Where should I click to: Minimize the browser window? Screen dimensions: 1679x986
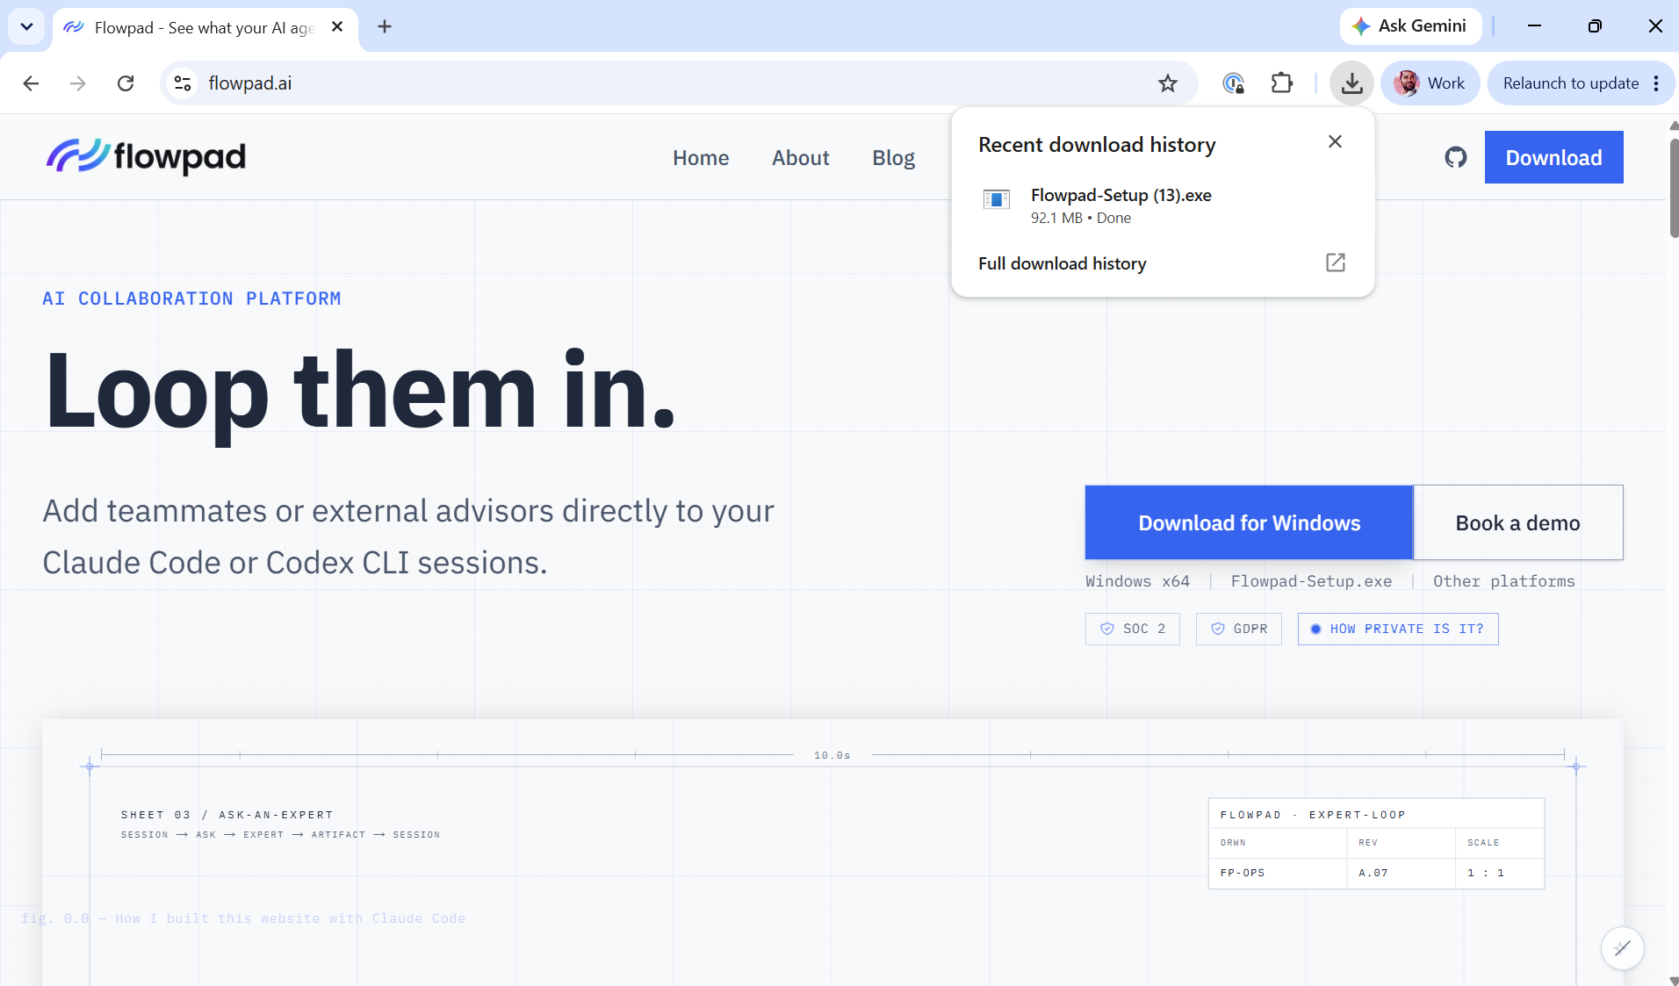pos(1534,26)
